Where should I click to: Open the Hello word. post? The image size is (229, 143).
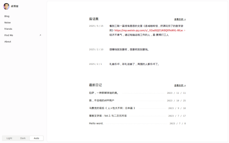pyautogui.click(x=96, y=124)
